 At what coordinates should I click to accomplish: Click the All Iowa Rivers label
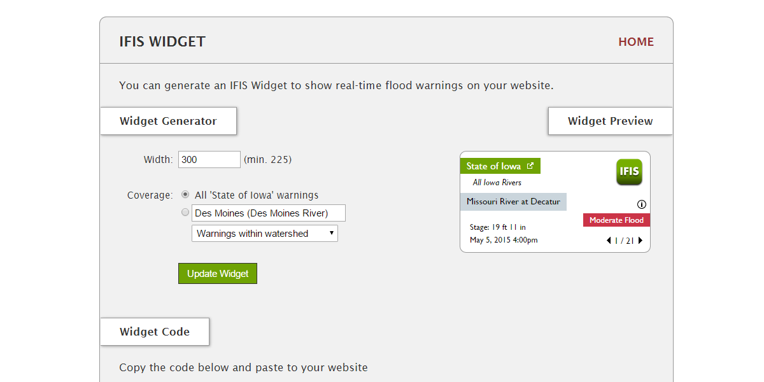click(497, 182)
